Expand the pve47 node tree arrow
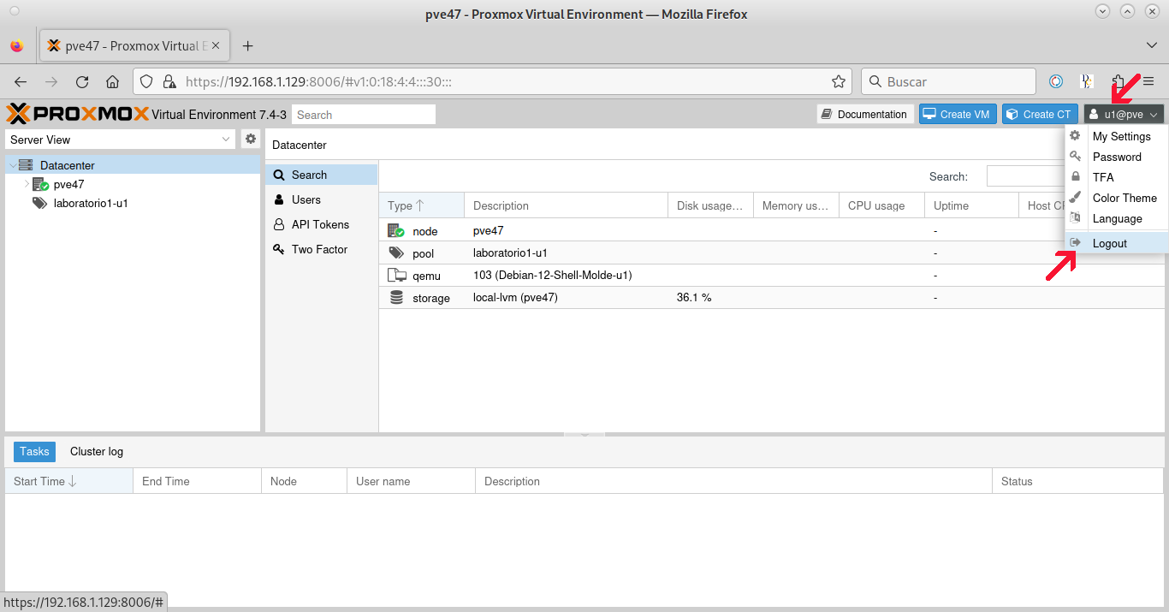The height and width of the screenshot is (612, 1169). (27, 184)
